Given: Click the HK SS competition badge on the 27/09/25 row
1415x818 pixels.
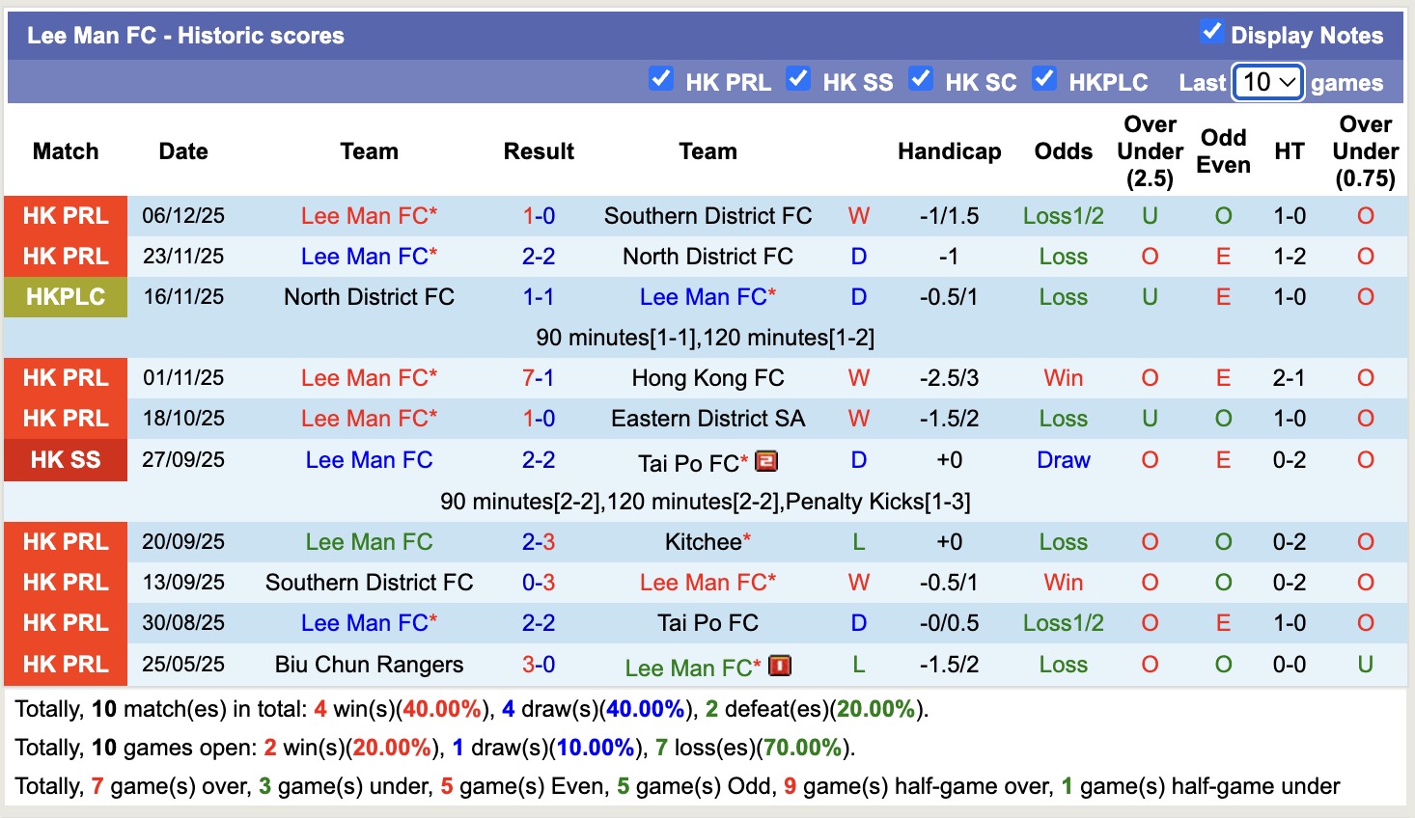Looking at the screenshot, I should pyautogui.click(x=65, y=460).
